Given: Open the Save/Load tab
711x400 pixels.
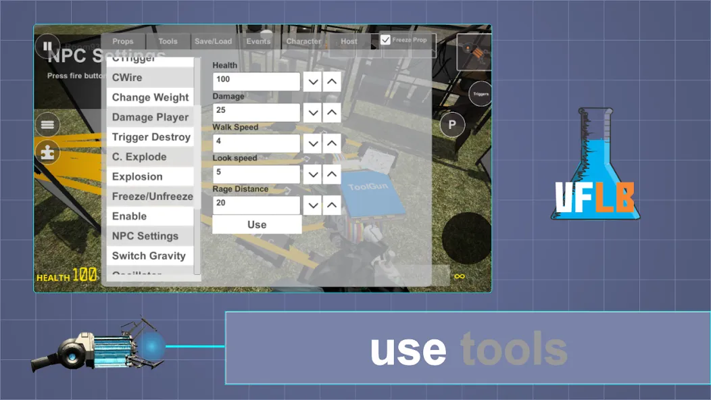Looking at the screenshot, I should (x=213, y=41).
